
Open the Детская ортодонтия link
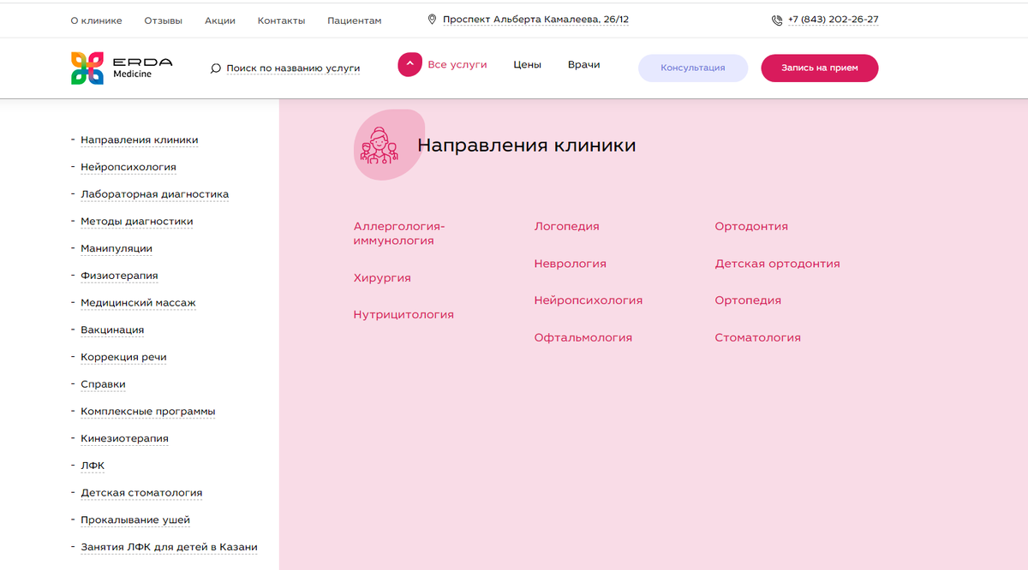[777, 264]
